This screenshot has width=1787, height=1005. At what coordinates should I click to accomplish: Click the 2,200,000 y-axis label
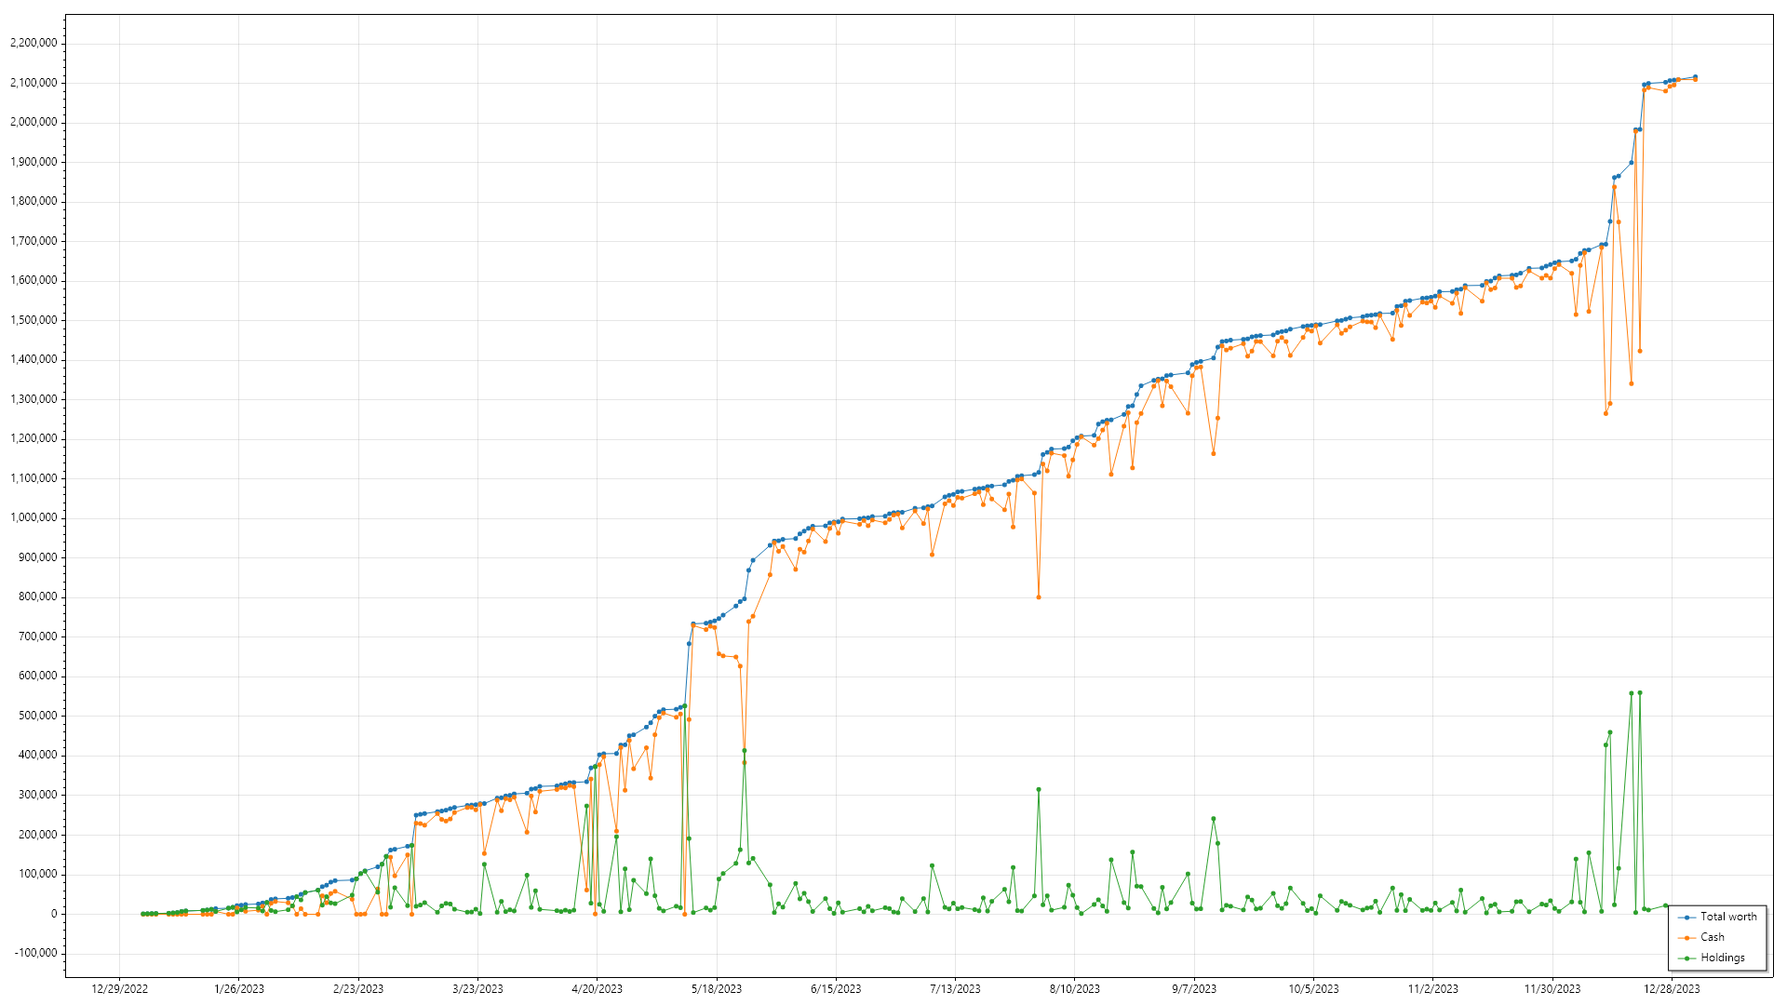33,43
